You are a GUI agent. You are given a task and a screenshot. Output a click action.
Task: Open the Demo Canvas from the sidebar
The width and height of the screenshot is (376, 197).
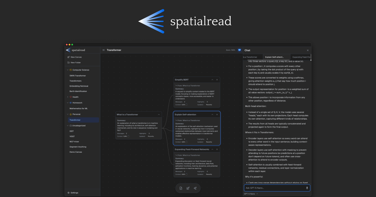click(x=75, y=152)
